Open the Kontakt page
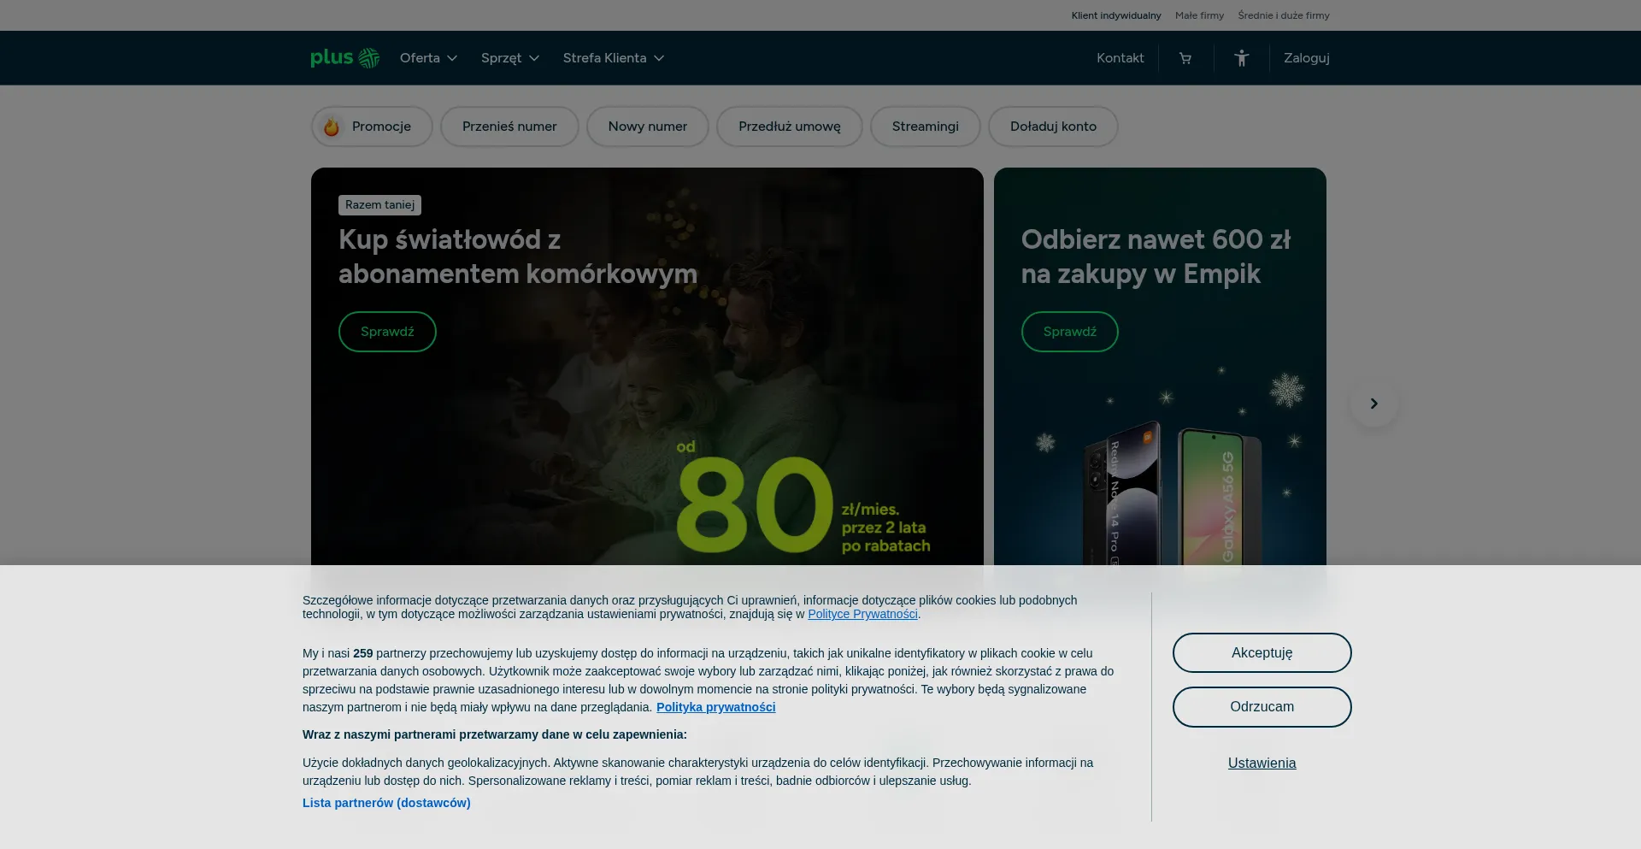The width and height of the screenshot is (1641, 849). point(1120,58)
